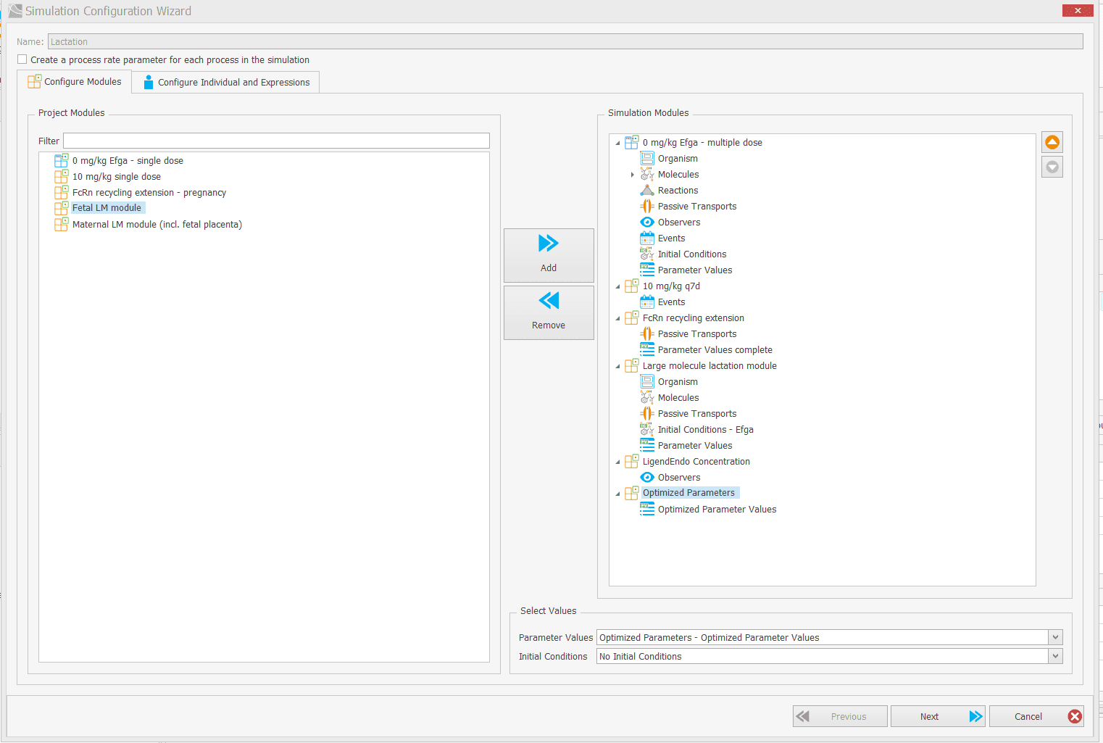Cancel the configuration wizard
Viewport: 1103px width, 743px height.
pyautogui.click(x=1036, y=716)
